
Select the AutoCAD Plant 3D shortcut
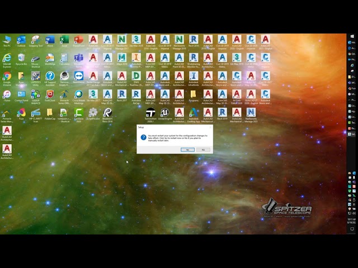coord(179,61)
